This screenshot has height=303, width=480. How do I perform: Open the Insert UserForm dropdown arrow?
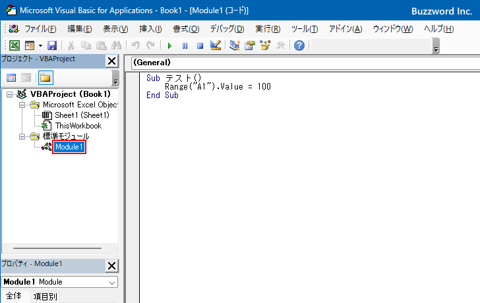point(40,46)
